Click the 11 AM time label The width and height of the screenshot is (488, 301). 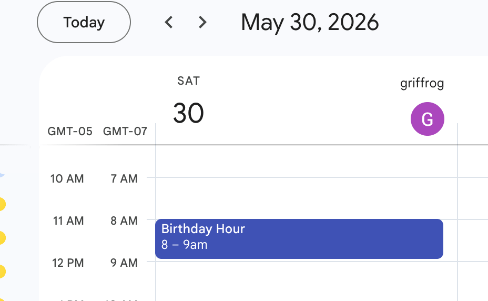[68, 221]
